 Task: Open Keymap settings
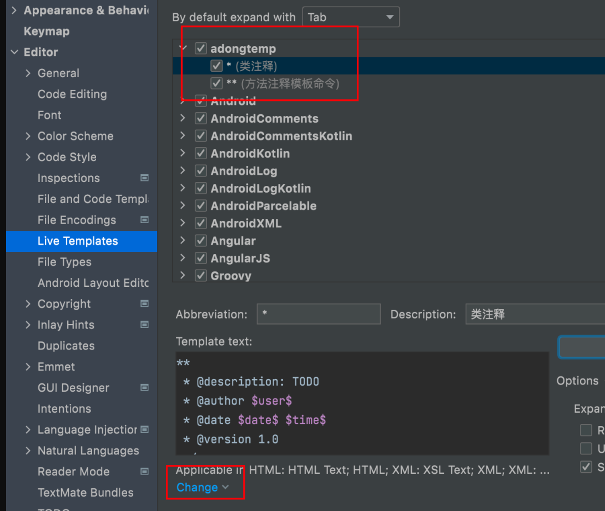pyautogui.click(x=47, y=31)
